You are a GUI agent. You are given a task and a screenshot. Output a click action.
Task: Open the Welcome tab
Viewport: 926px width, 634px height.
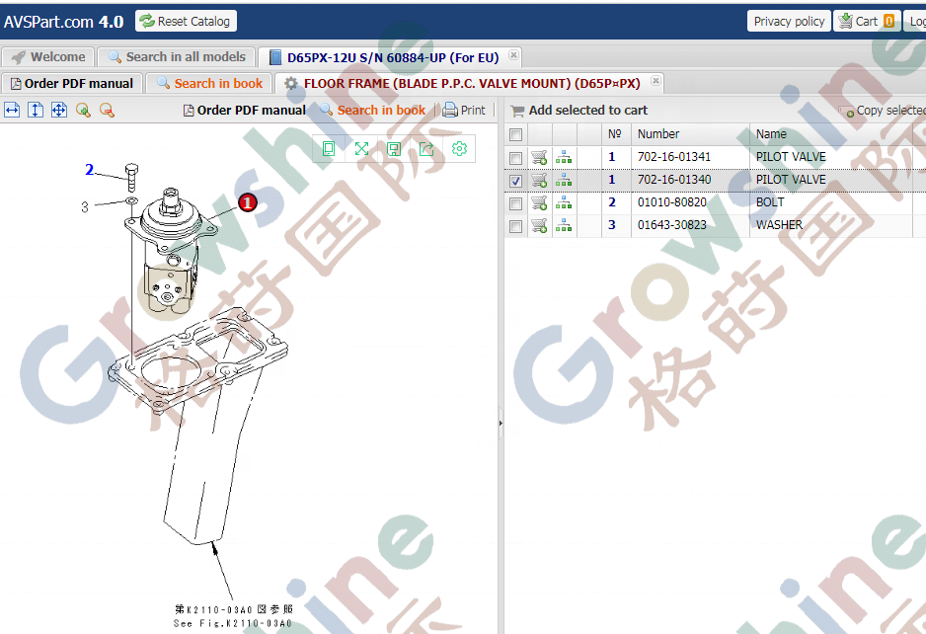[x=47, y=56]
